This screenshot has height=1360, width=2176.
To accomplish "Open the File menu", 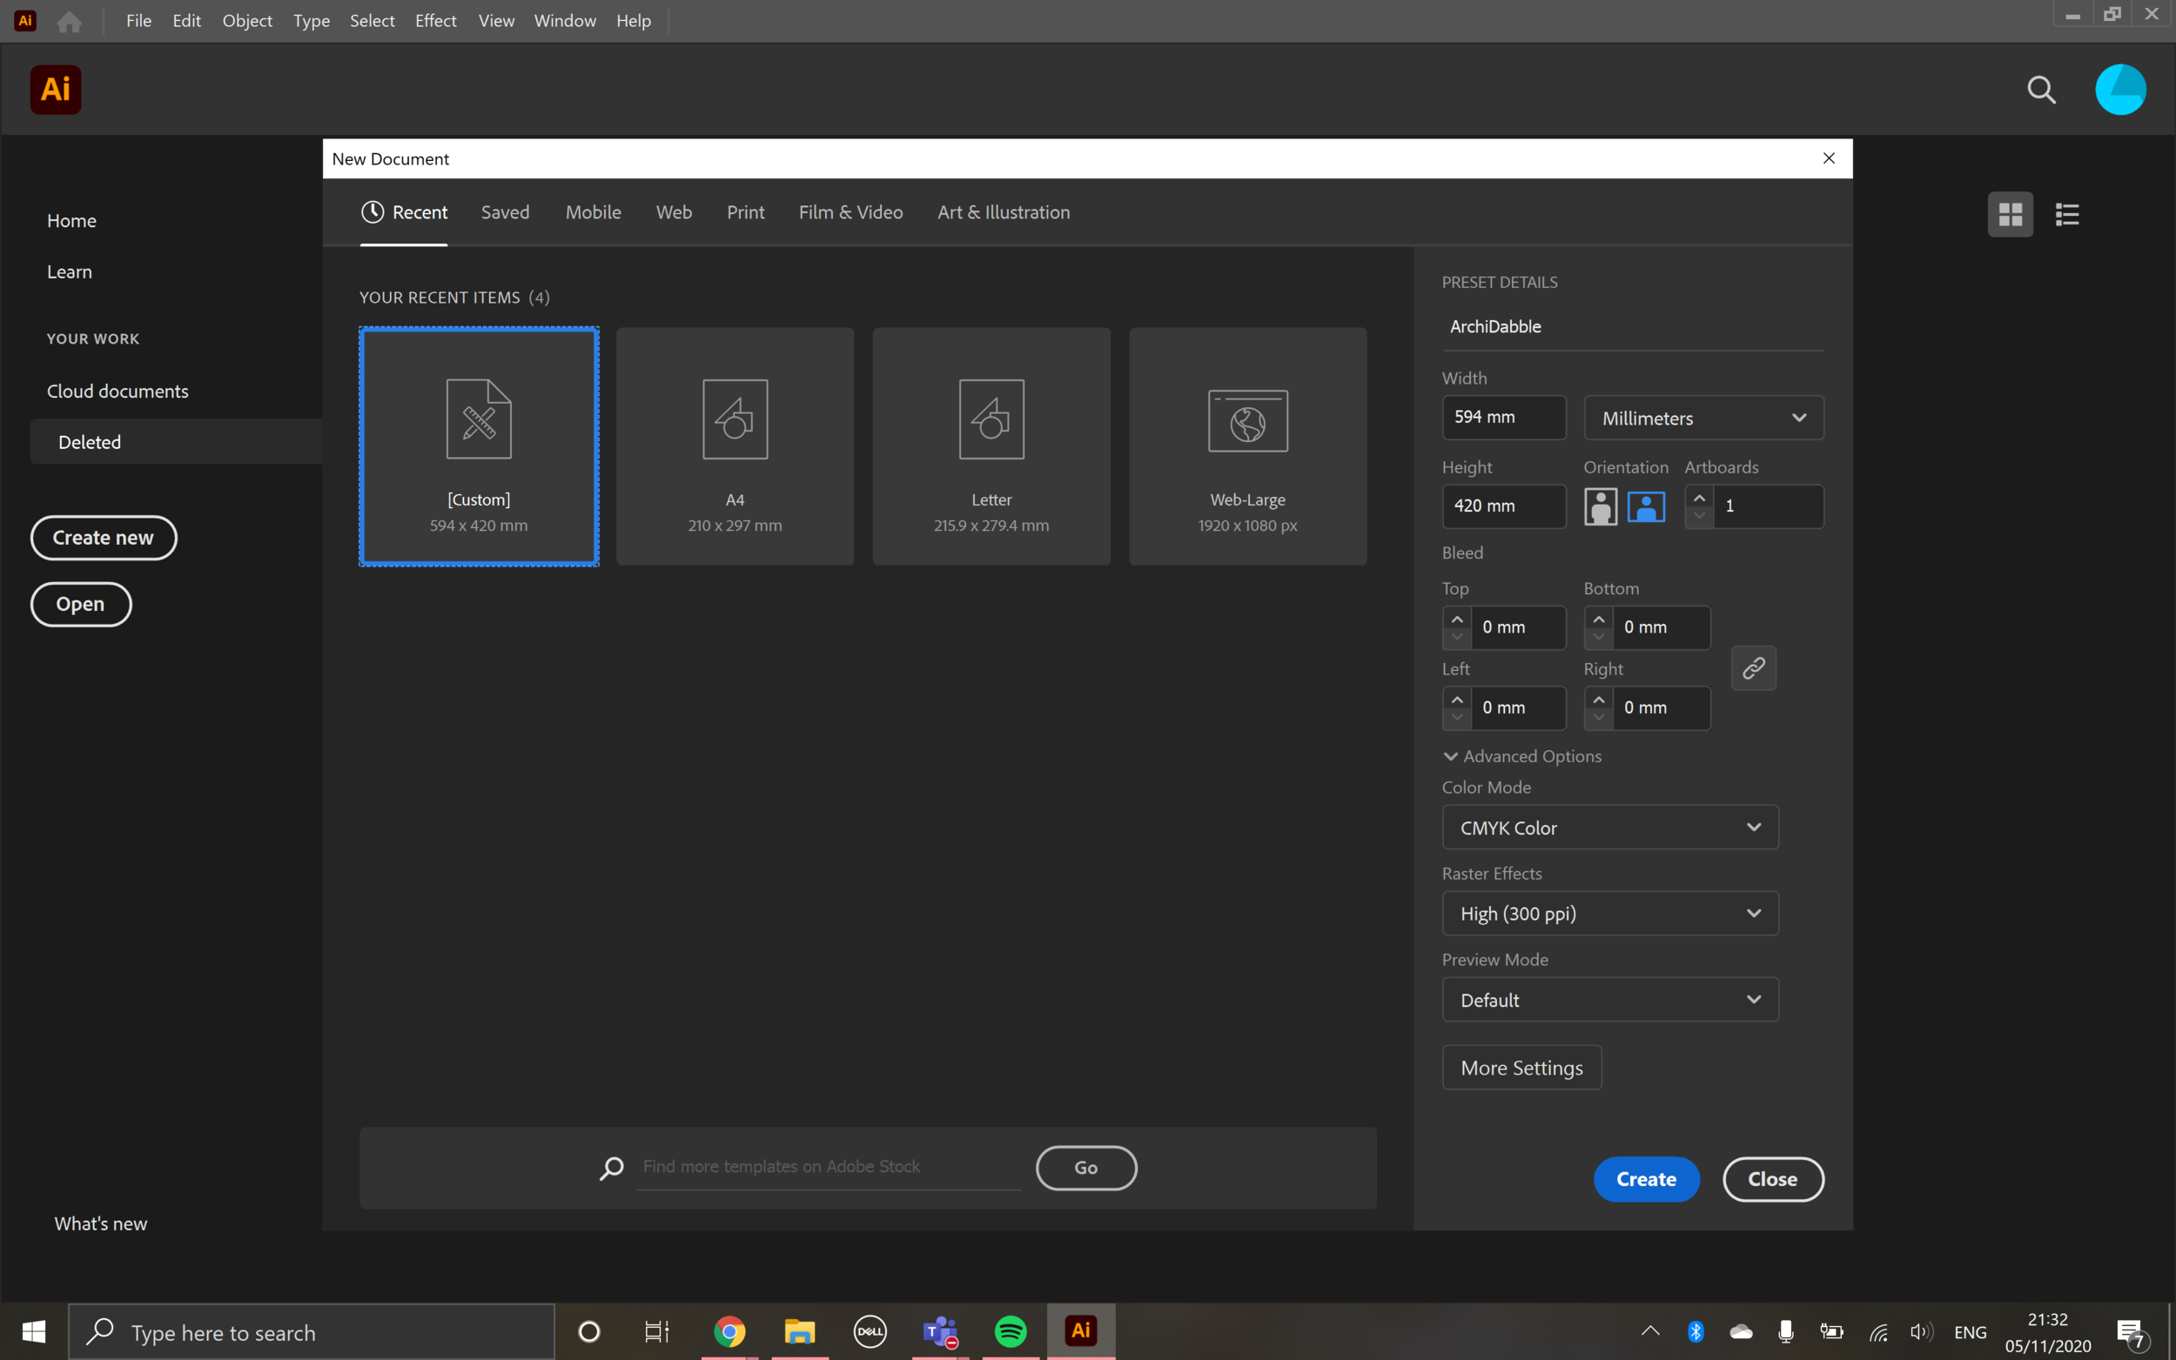I will (x=138, y=21).
